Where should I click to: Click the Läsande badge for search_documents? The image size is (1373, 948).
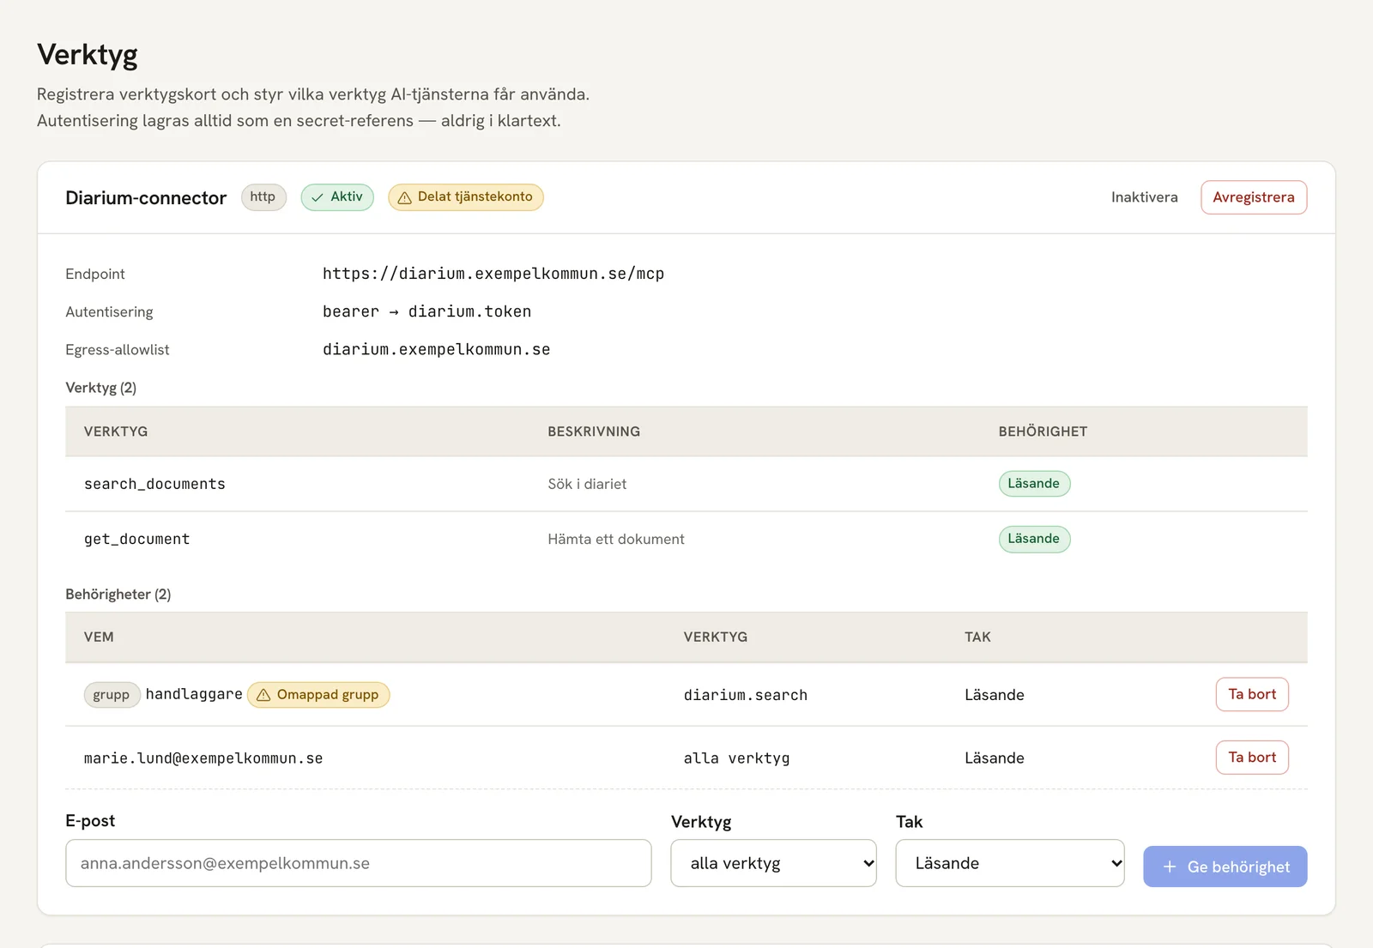(1034, 484)
